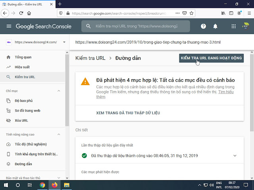Open the Windows action center icon
254x190 pixels.
click(x=246, y=185)
